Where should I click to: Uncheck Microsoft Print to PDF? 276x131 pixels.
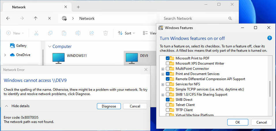click(168, 58)
